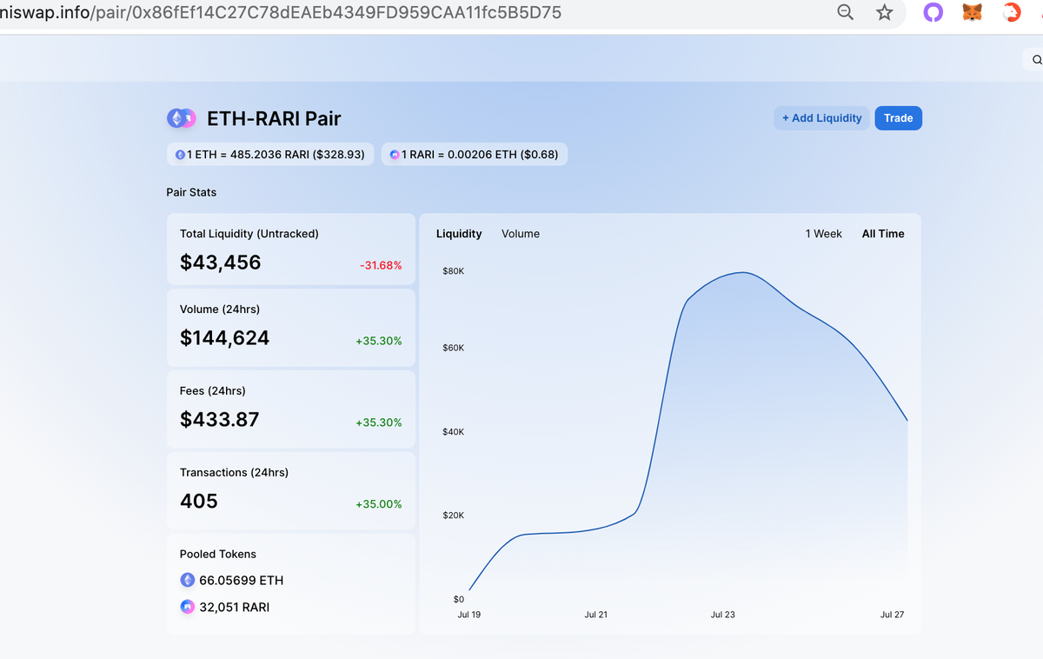Click the Pooled Tokens label
The width and height of the screenshot is (1043, 659).
pos(218,554)
